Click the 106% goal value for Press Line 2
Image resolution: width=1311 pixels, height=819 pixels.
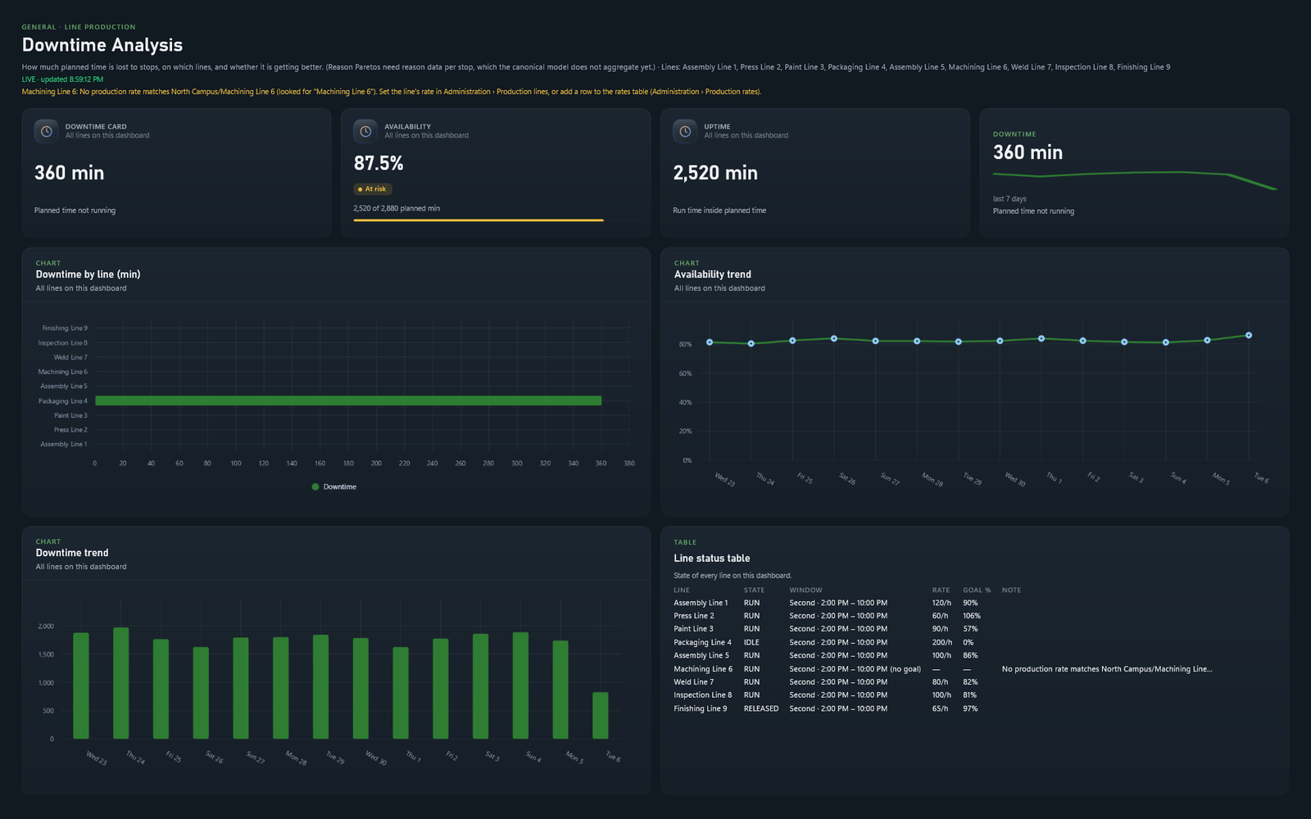972,616
